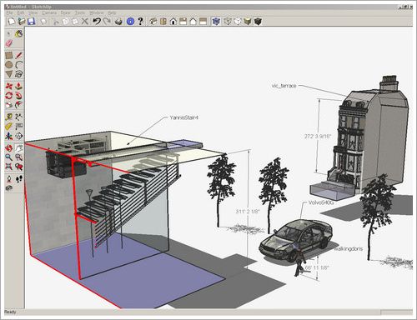
Task: Select the Offset tool
Action: pos(18,105)
